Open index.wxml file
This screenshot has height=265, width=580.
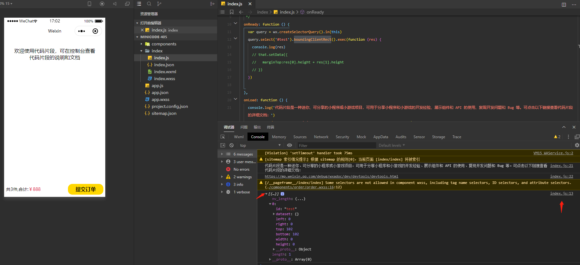165,72
